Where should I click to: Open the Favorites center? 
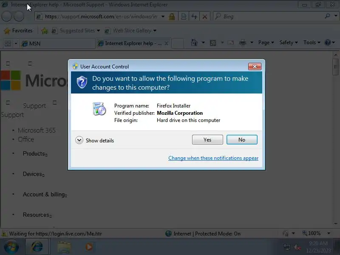(18, 31)
